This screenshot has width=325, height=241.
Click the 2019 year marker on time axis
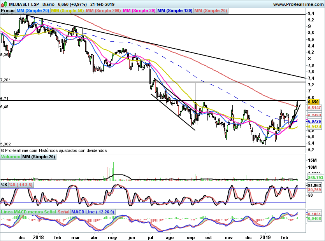(x=265, y=237)
